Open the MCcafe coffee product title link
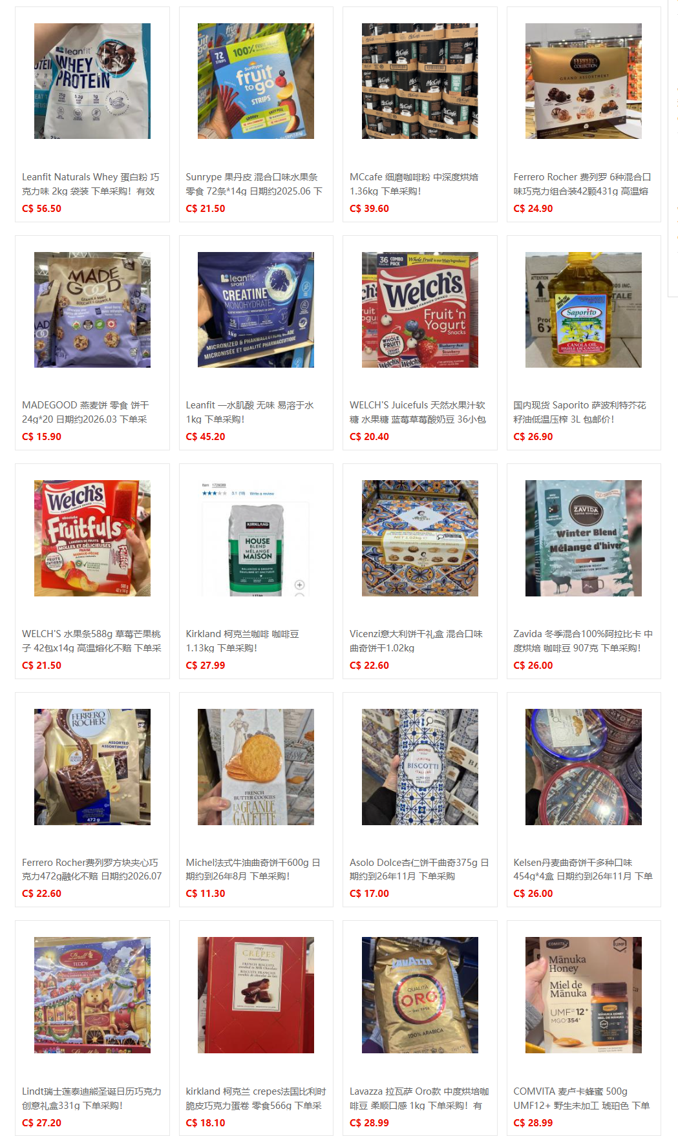 (x=414, y=184)
